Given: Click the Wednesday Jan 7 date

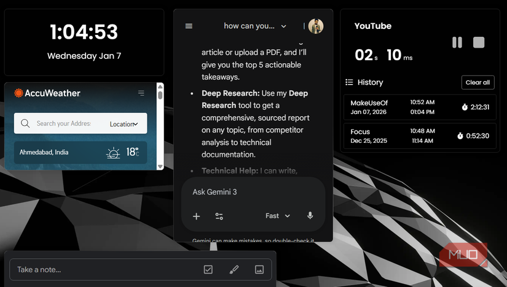Looking at the screenshot, I should 84,56.
